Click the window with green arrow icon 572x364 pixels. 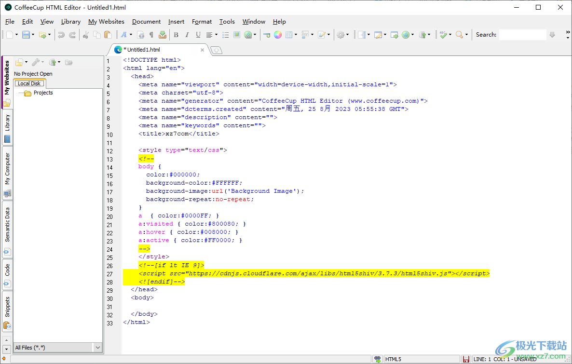tap(395, 35)
